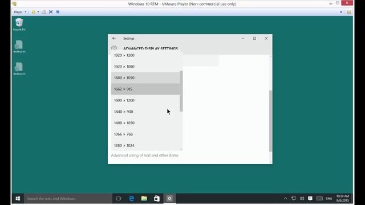Maximize the Settings window
This screenshot has width=365, height=205.
click(254, 38)
